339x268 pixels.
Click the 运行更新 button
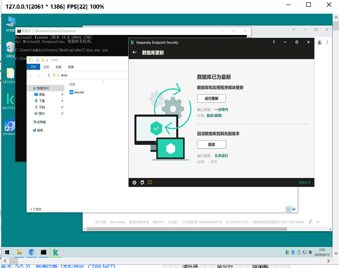[211, 98]
